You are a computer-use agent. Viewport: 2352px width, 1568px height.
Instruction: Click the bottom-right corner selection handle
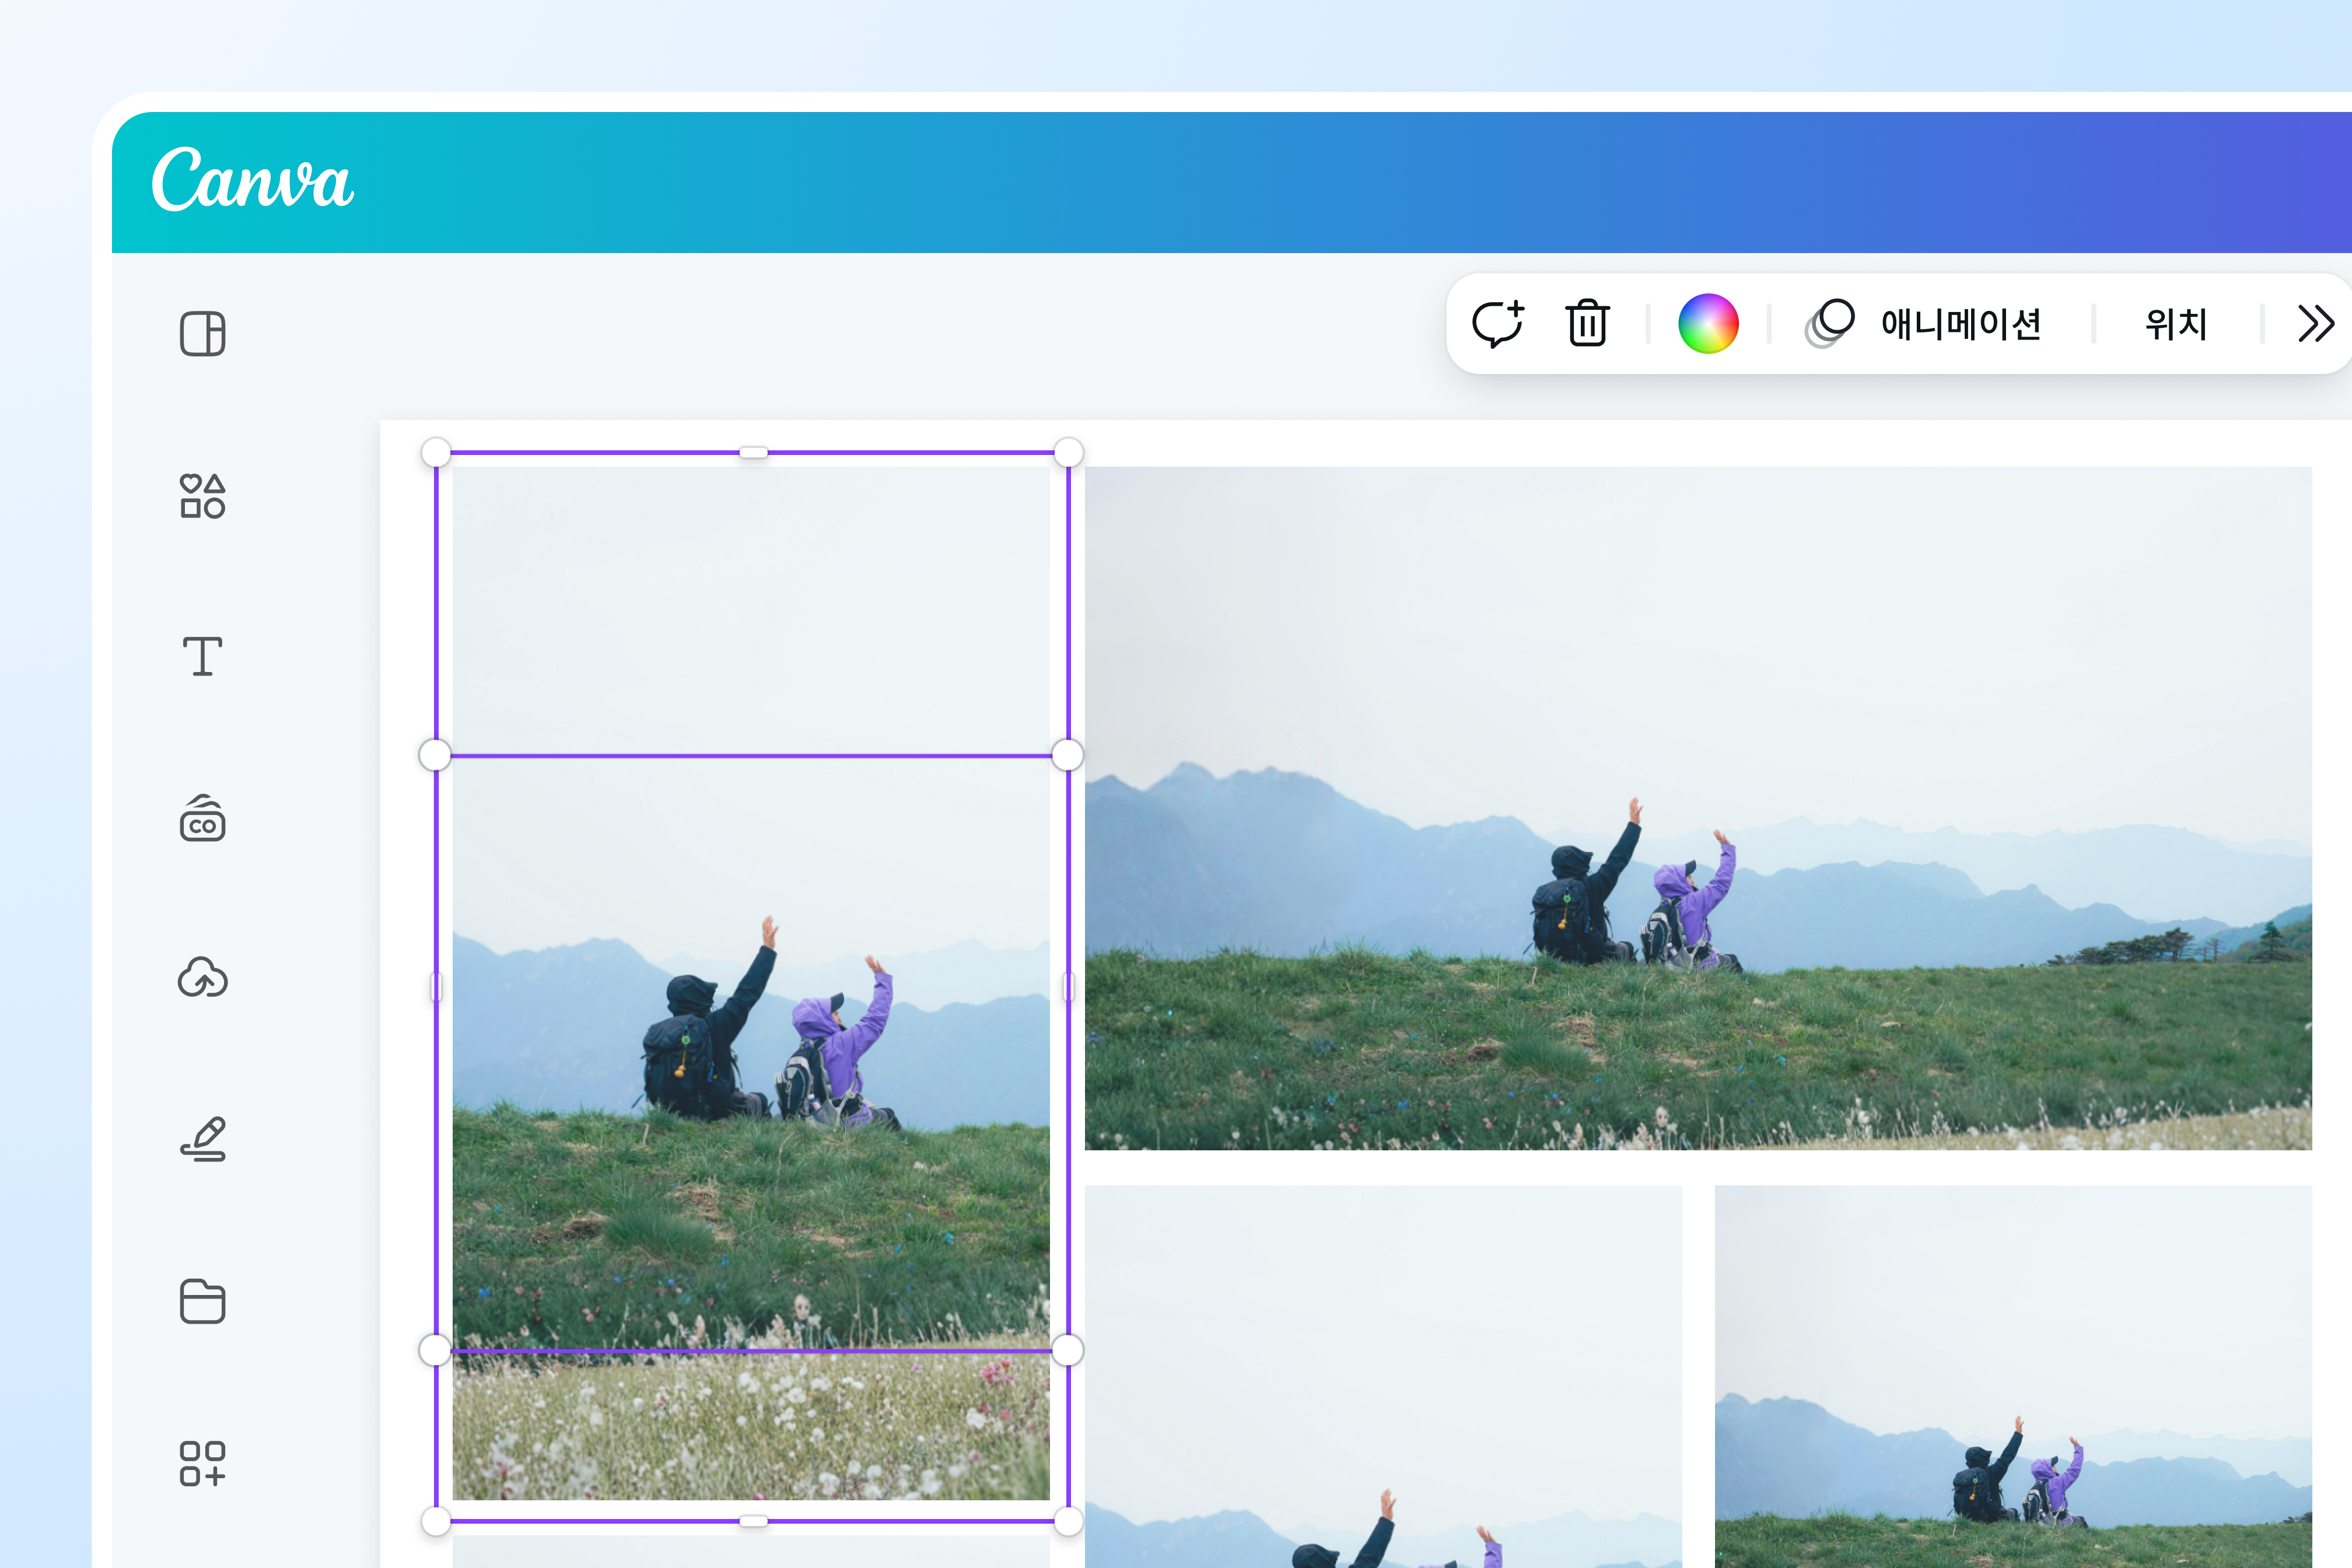1068,1521
